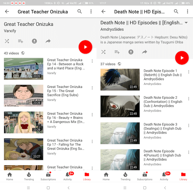The width and height of the screenshot is (193, 193).
Task: Search from the Death Note screen
Action: pyautogui.click(x=176, y=12)
